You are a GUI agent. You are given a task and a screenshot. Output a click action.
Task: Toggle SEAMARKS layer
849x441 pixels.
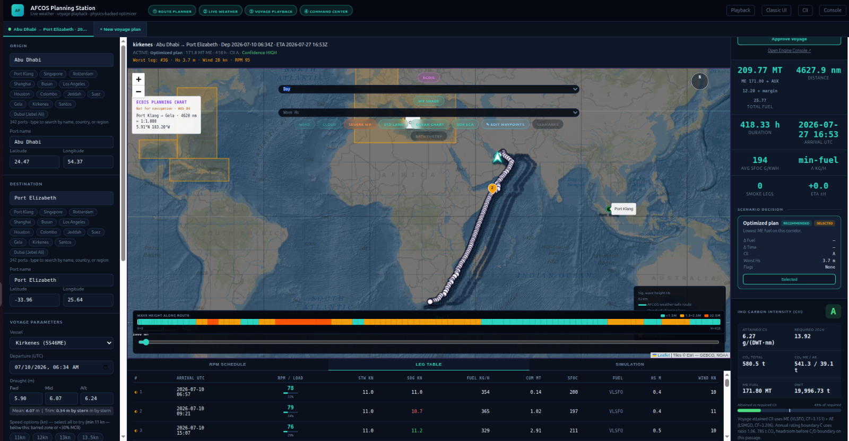[548, 125]
